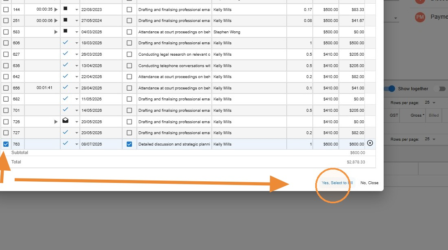
Task: Click black square status icon in row 144
Action: pyautogui.click(x=66, y=9)
